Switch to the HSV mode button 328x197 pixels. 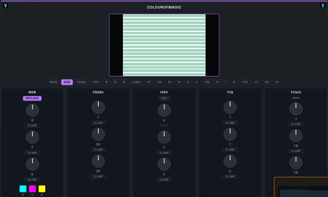click(96, 82)
